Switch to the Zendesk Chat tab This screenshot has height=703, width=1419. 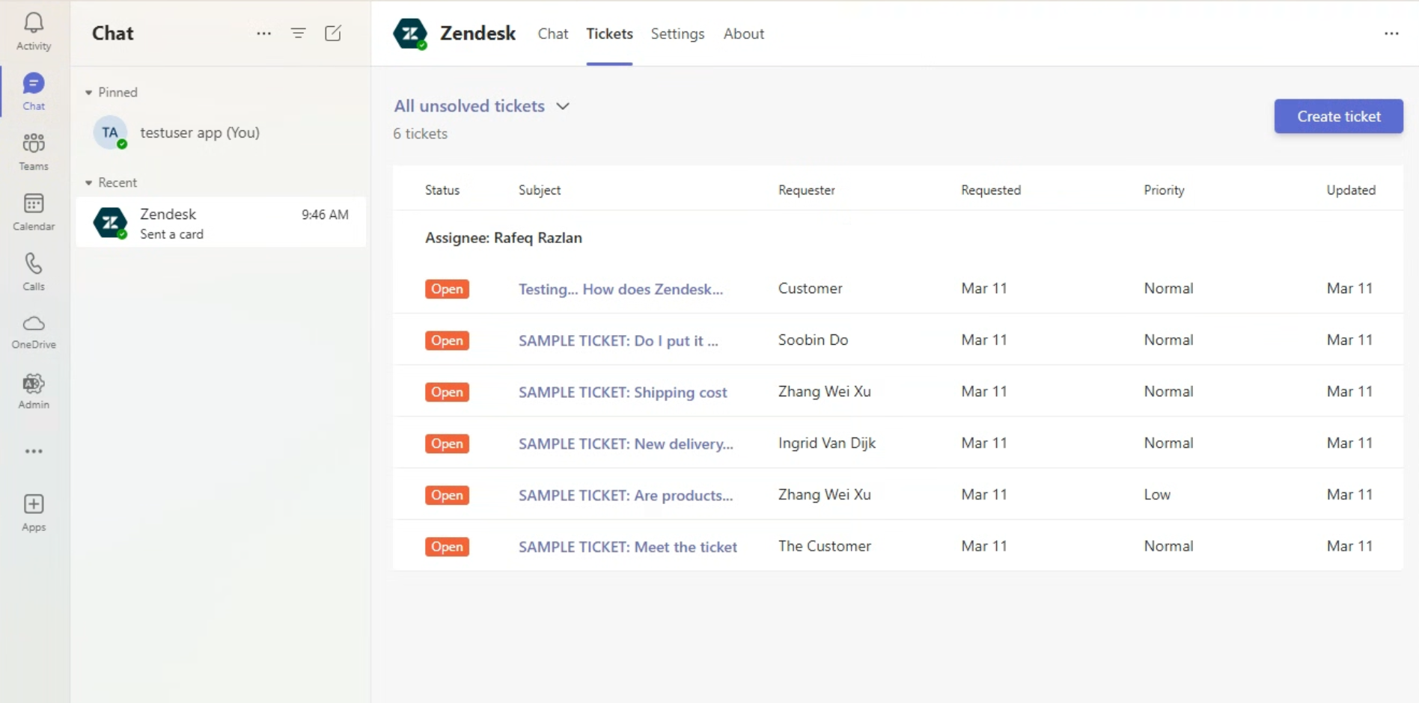(x=553, y=34)
